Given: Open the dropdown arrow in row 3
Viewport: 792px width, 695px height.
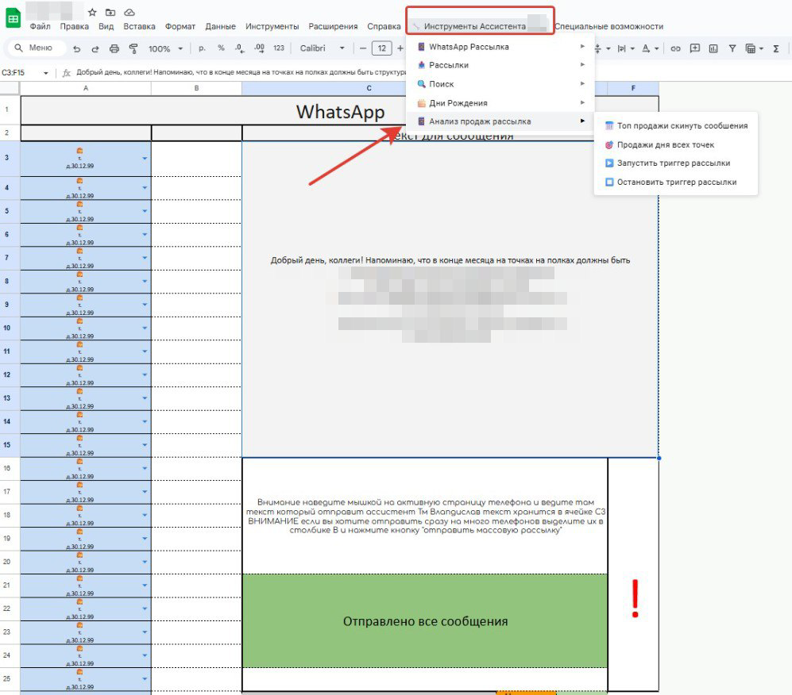Looking at the screenshot, I should tap(145, 159).
